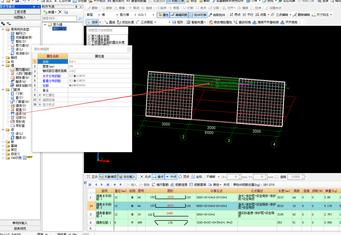Pick the 矩形 rectangle tool
Viewport: 341px width, 235px height.
click(178, 22)
